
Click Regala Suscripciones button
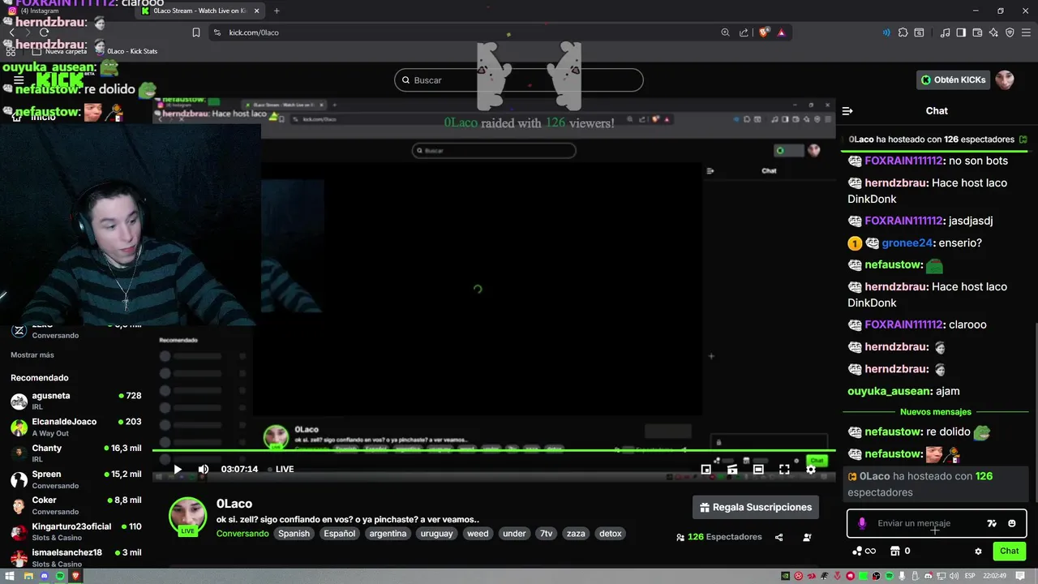point(755,507)
